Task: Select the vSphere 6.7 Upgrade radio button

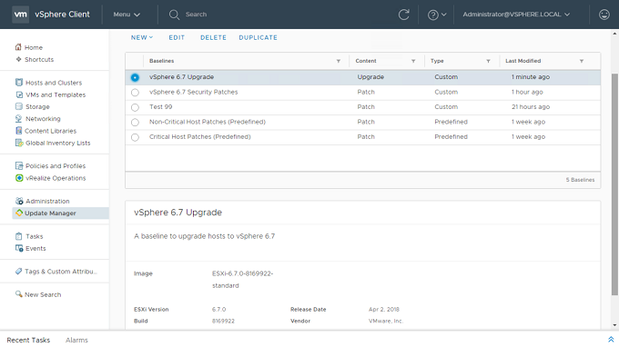Action: 135,77
